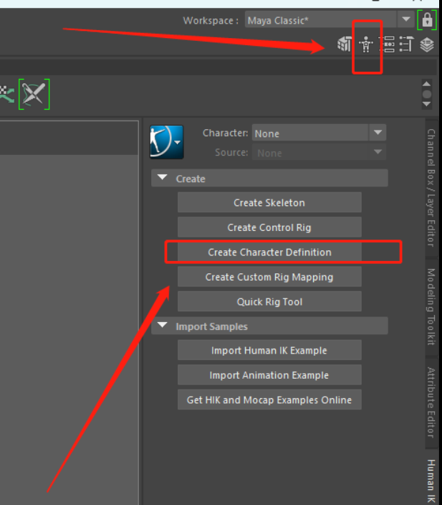Switch to Channel Box / Layer Editor tab
442x505 pixels.
[x=431, y=188]
